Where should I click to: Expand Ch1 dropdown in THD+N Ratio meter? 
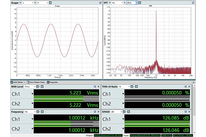click(x=123, y=94)
